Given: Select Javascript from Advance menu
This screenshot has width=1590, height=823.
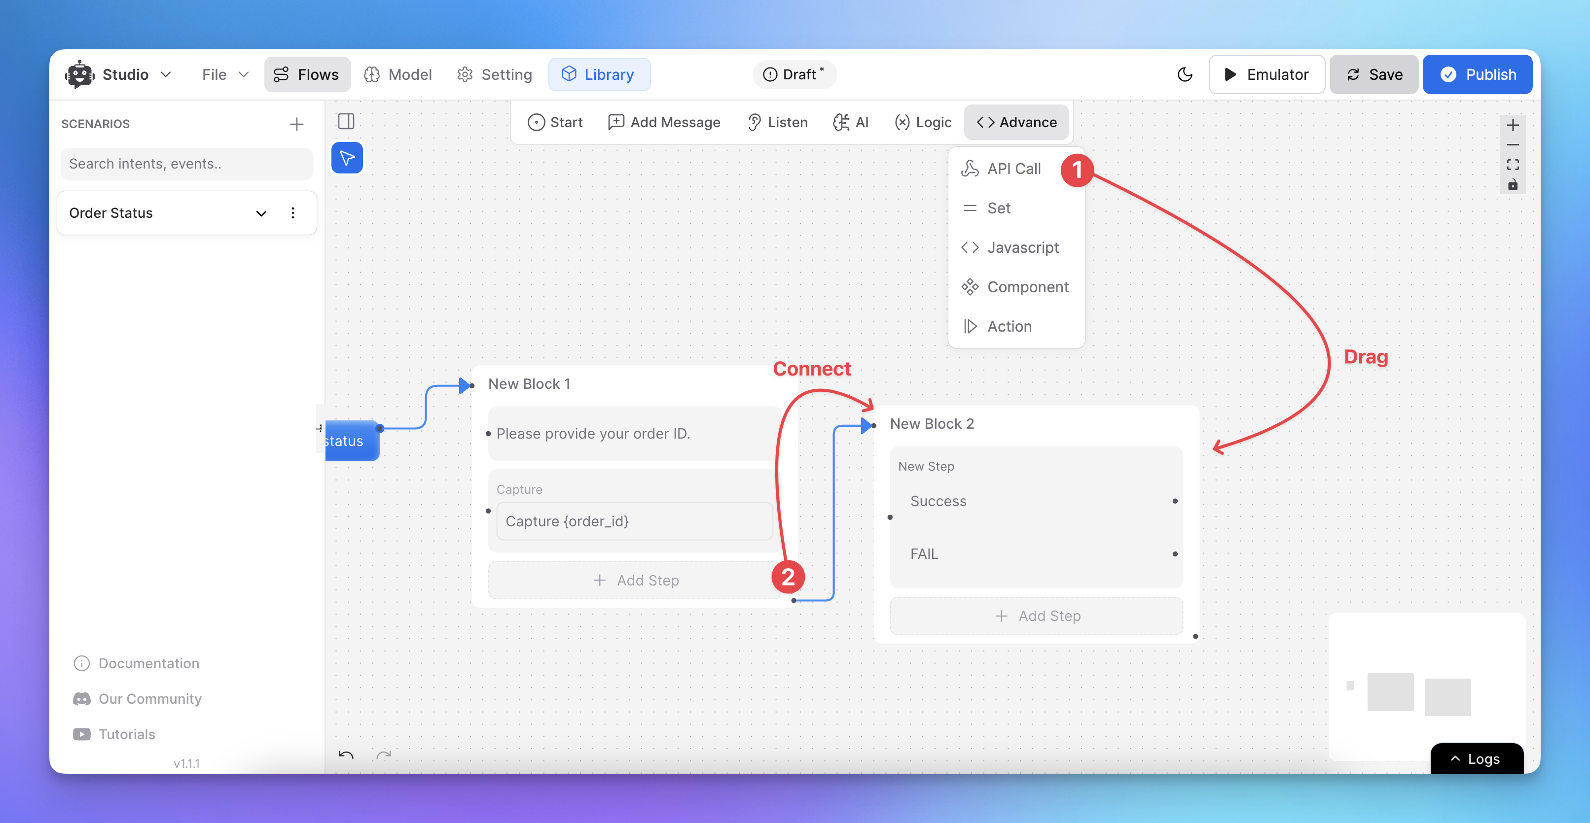Looking at the screenshot, I should coord(1010,247).
